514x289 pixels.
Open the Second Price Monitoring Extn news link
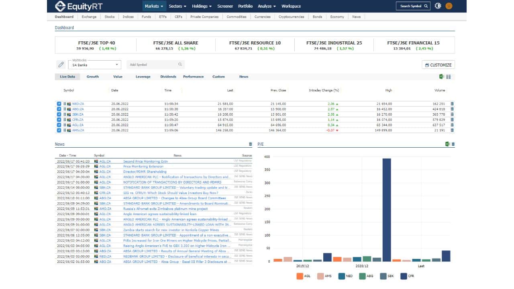145,161
